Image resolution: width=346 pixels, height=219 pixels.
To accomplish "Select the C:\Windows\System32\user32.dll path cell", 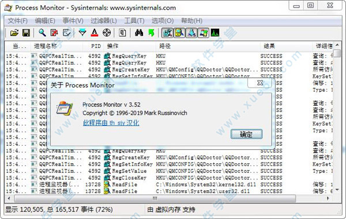I will pyautogui.click(x=202, y=191).
